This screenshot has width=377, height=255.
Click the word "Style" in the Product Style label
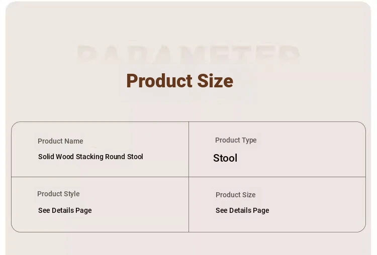(71, 194)
